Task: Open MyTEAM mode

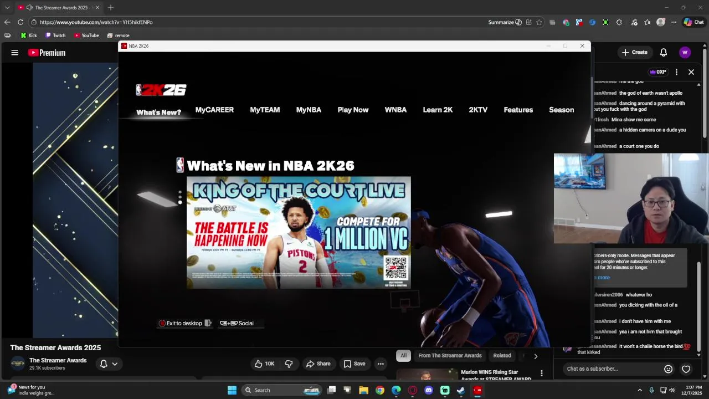Action: [x=265, y=110]
